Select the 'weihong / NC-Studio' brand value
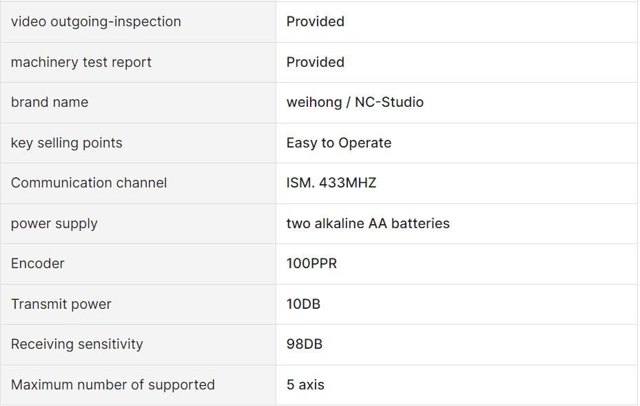The height and width of the screenshot is (406, 640). tap(355, 102)
